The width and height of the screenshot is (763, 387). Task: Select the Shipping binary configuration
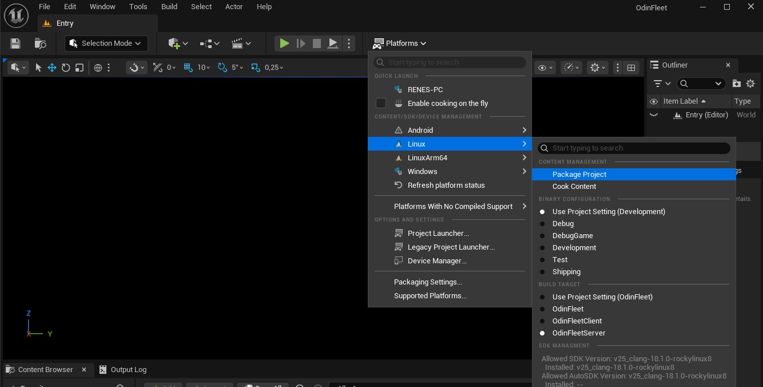(566, 271)
